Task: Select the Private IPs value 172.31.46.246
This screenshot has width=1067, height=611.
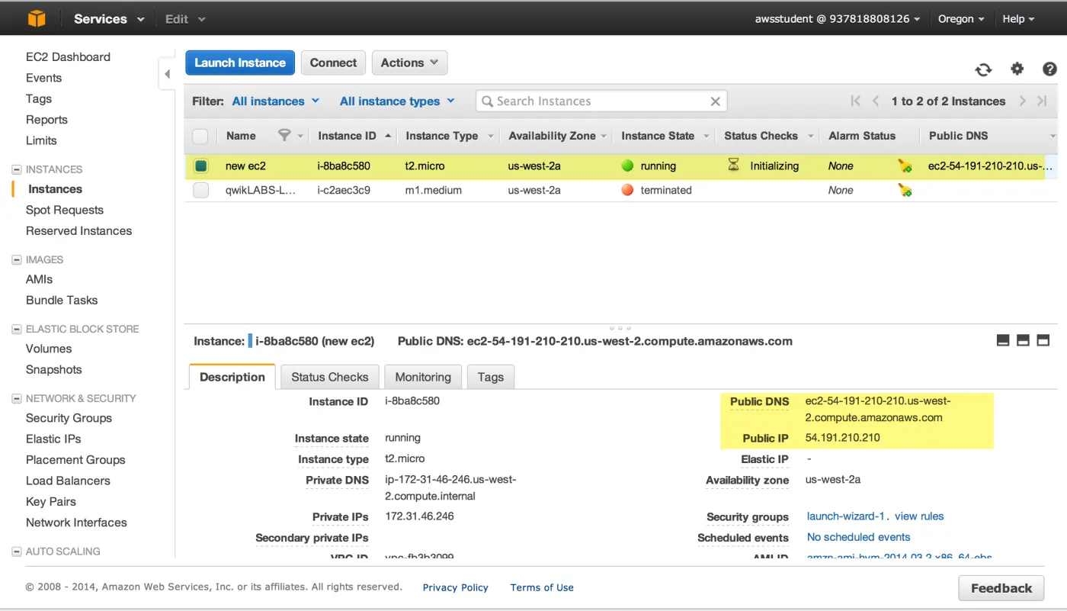Action: click(x=419, y=516)
